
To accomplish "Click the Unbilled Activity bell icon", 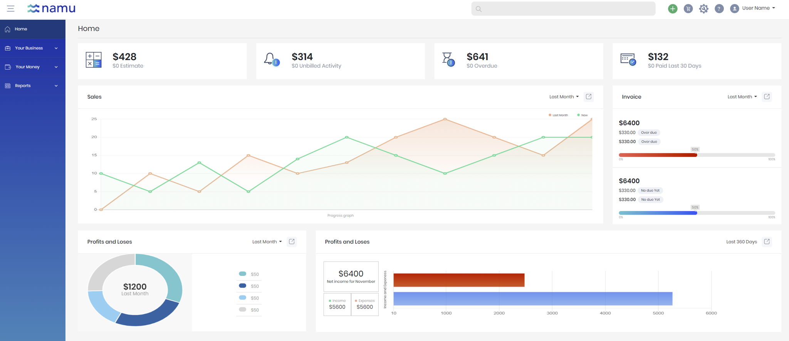I will pyautogui.click(x=272, y=59).
